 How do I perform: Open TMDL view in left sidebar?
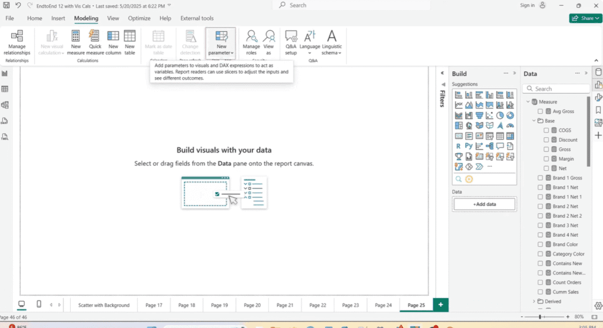coord(5,137)
